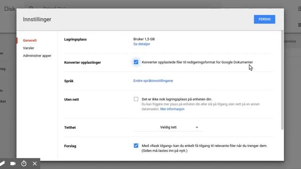Image resolution: width=301 pixels, height=169 pixels.
Task: Click the timer icon in recorder bar
Action: click(24, 163)
